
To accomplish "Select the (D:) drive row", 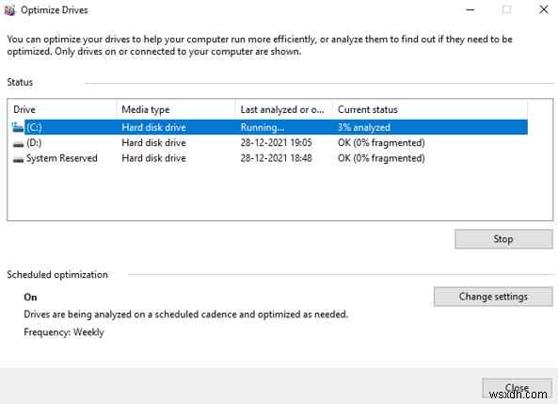I will tap(269, 143).
